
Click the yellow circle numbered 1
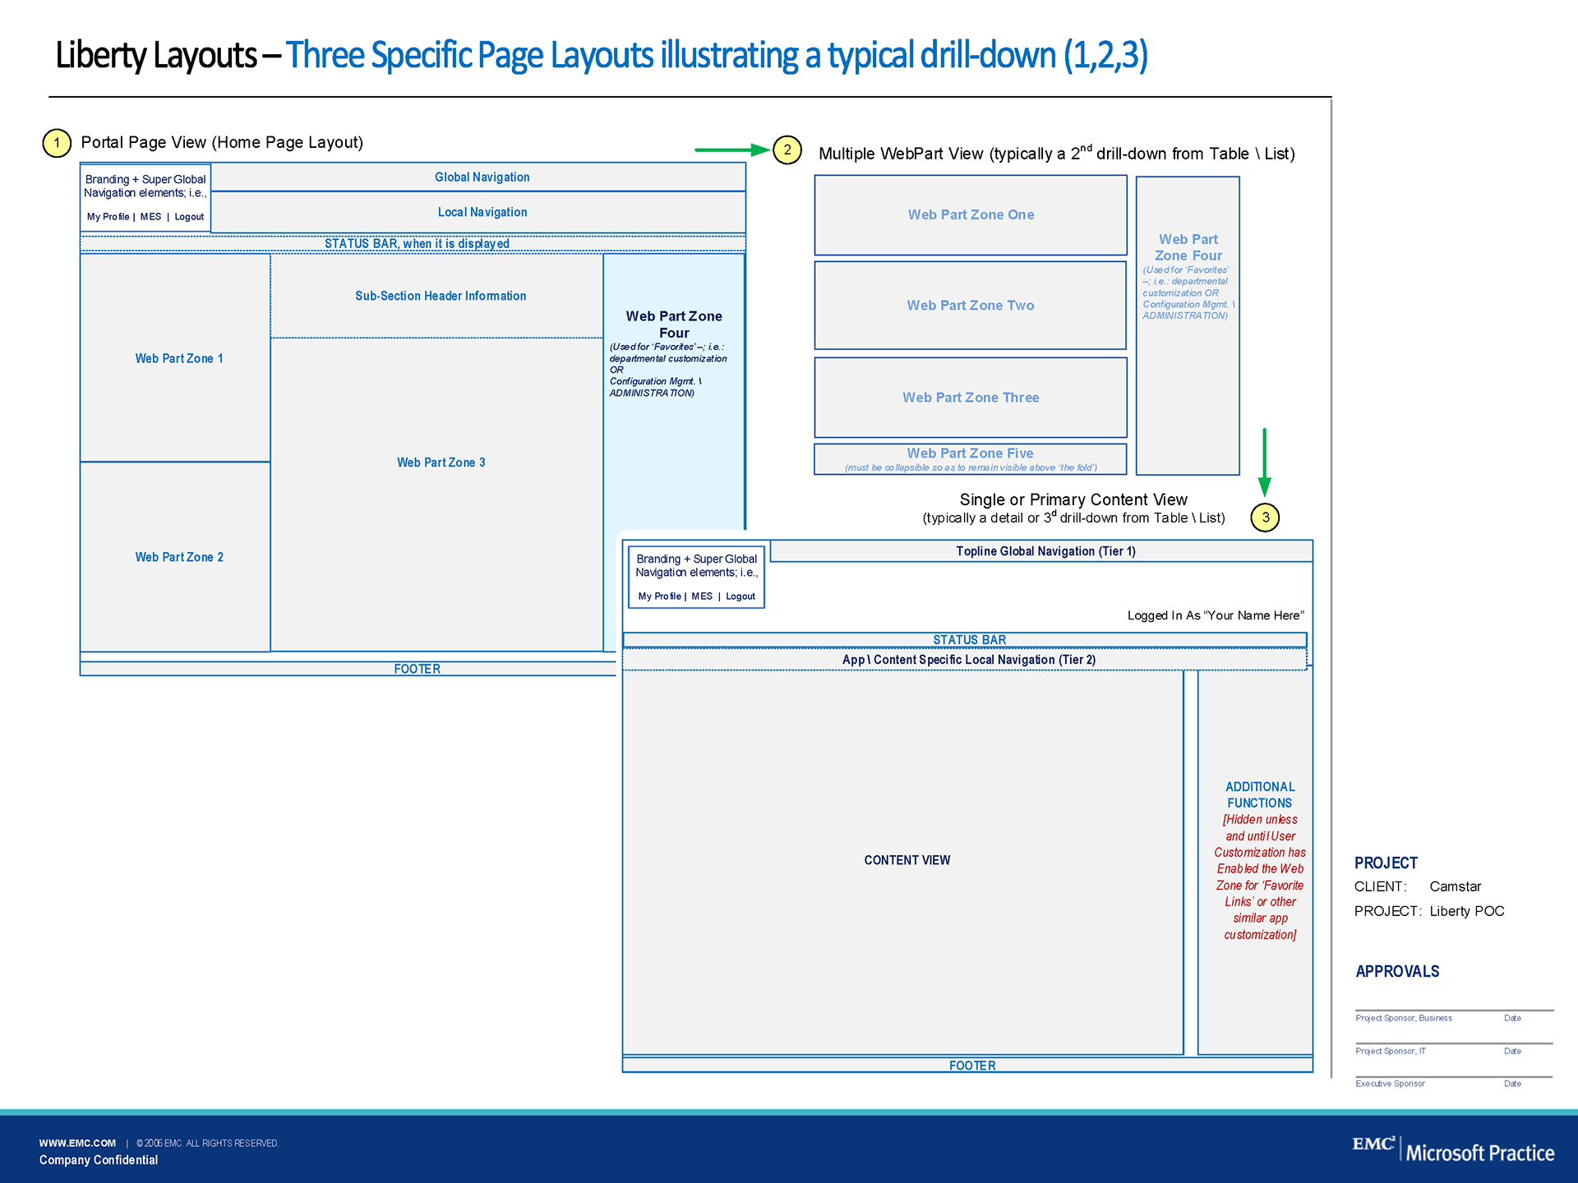coord(57,143)
